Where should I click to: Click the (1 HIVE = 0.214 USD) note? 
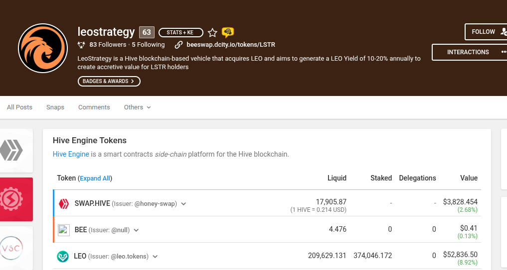318,210
